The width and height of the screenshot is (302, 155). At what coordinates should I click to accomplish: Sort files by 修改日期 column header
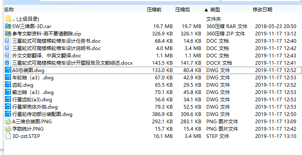coord(262,10)
